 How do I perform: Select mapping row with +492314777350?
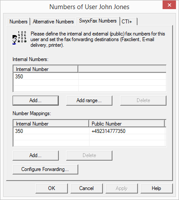[89, 131]
